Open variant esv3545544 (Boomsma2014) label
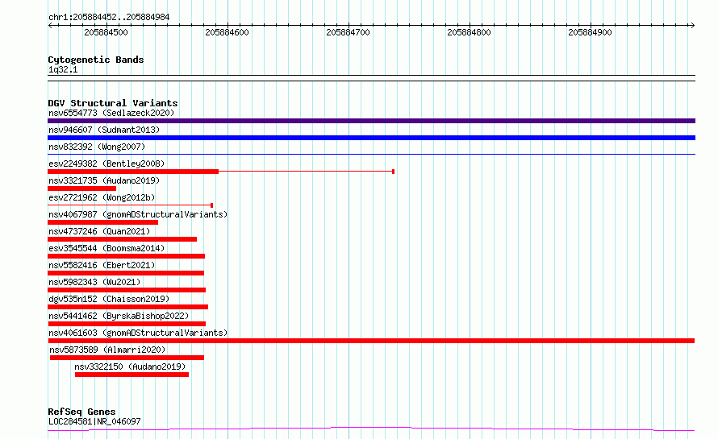 [x=106, y=248]
